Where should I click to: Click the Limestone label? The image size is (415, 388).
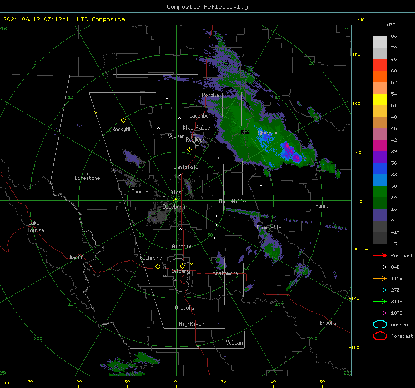(x=87, y=178)
